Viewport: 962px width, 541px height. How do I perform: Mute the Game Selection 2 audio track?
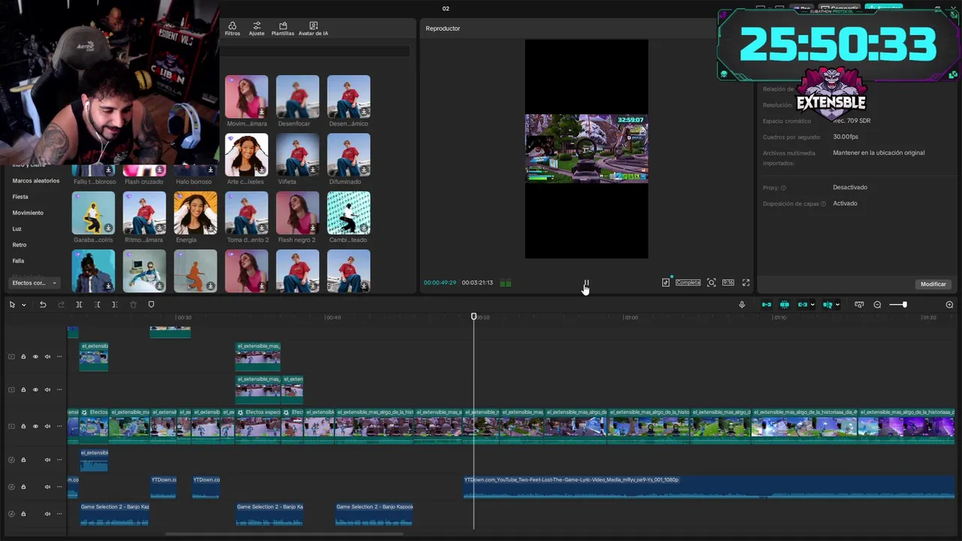click(x=47, y=514)
